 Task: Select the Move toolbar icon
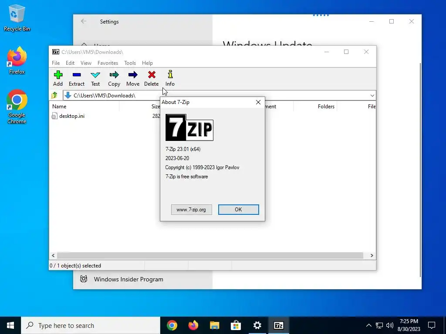(x=133, y=75)
